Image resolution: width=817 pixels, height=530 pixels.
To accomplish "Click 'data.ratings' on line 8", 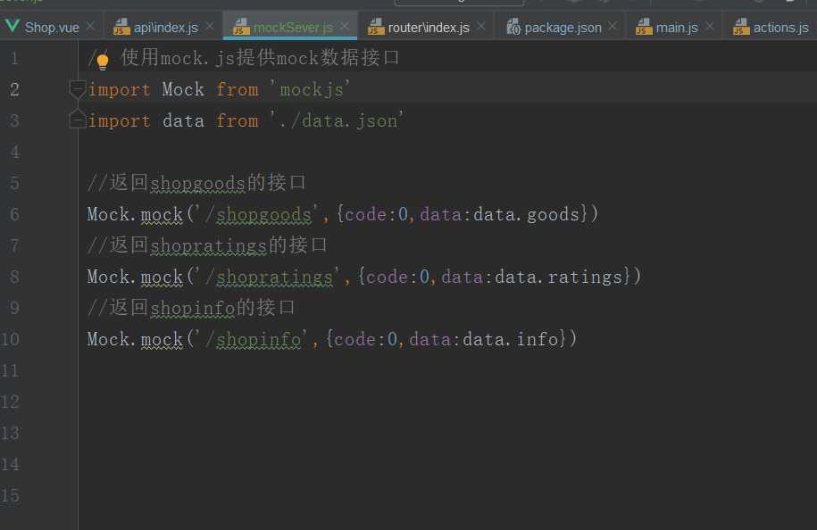I will (x=559, y=277).
